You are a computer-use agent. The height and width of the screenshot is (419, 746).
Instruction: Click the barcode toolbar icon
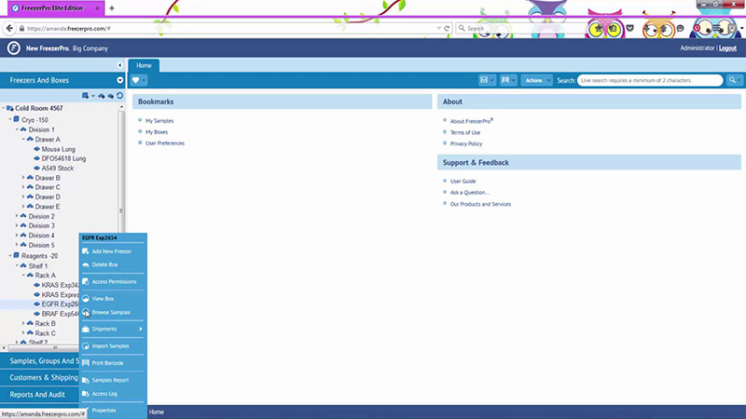(x=505, y=80)
